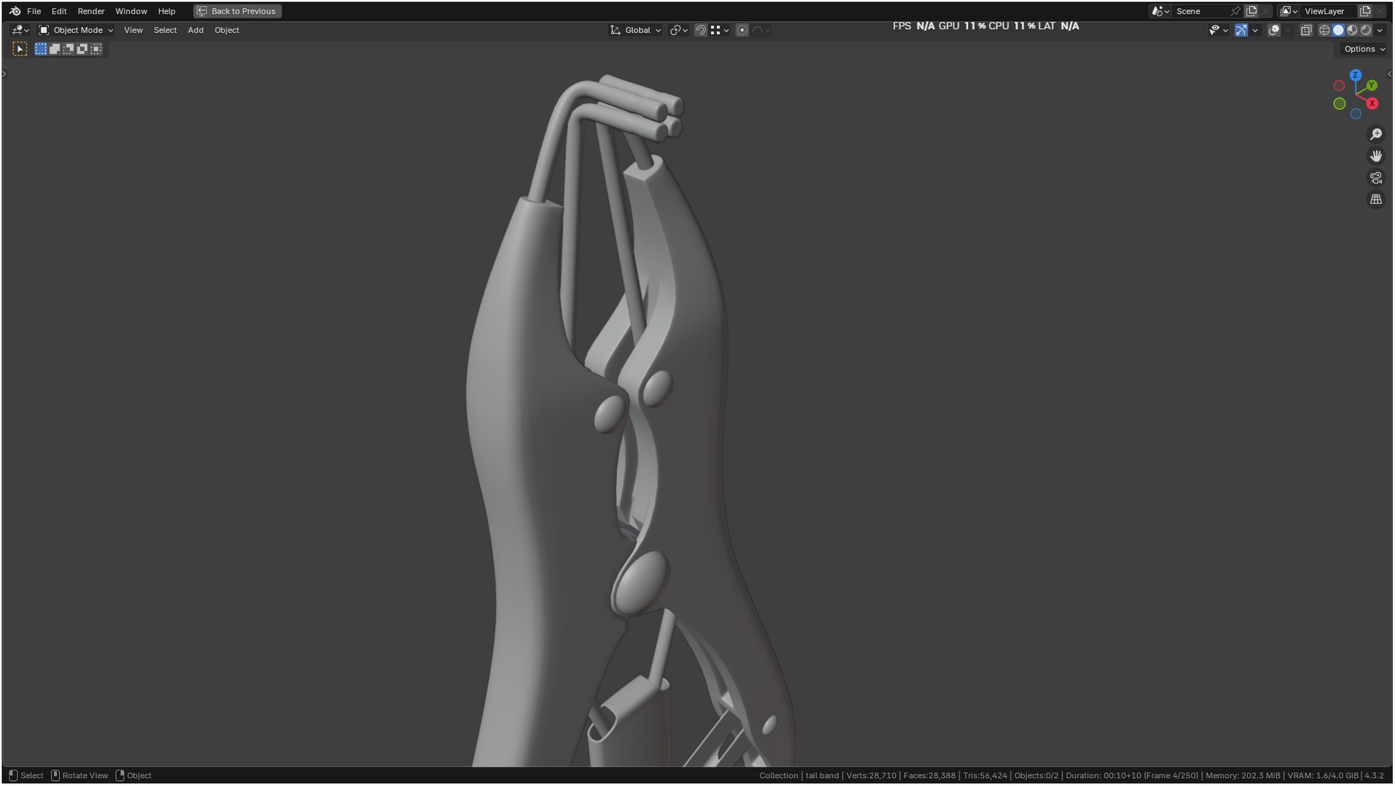The image size is (1395, 786).
Task: Open the transform pivot point dropdown
Action: pyautogui.click(x=678, y=30)
